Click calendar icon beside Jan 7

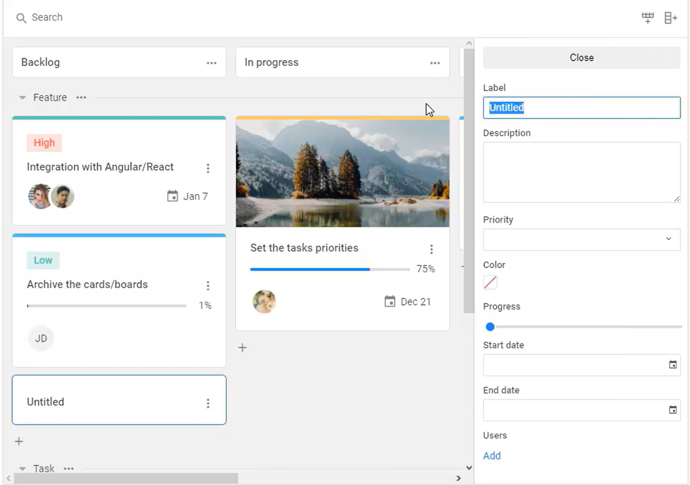coord(172,196)
